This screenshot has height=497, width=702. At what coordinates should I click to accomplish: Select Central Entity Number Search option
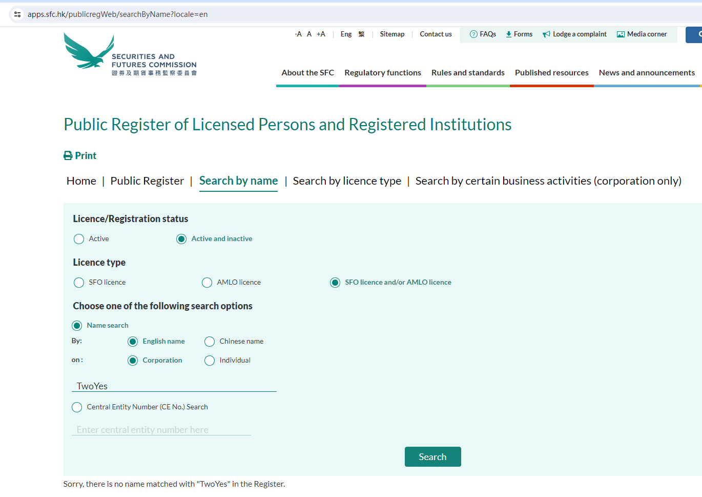(77, 407)
